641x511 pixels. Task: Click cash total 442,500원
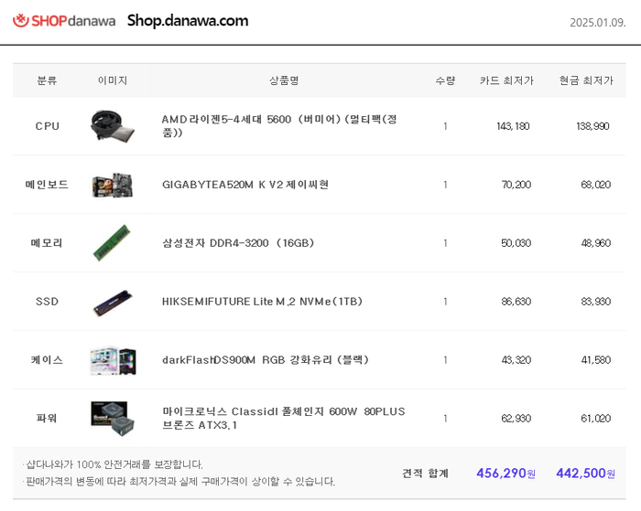(586, 473)
